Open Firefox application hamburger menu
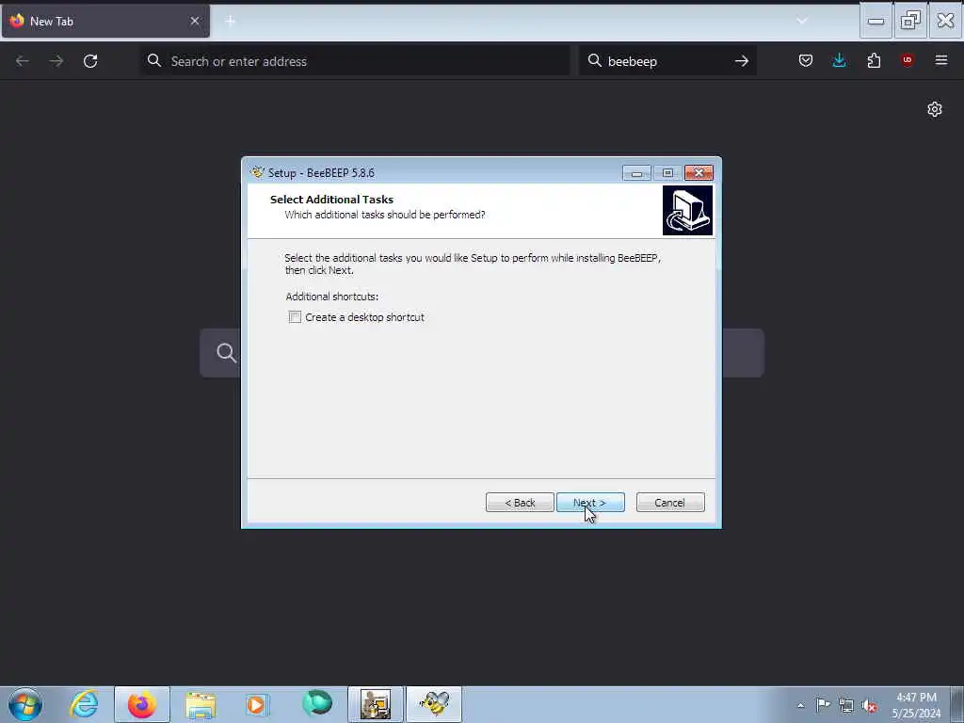964x723 pixels. [x=941, y=60]
